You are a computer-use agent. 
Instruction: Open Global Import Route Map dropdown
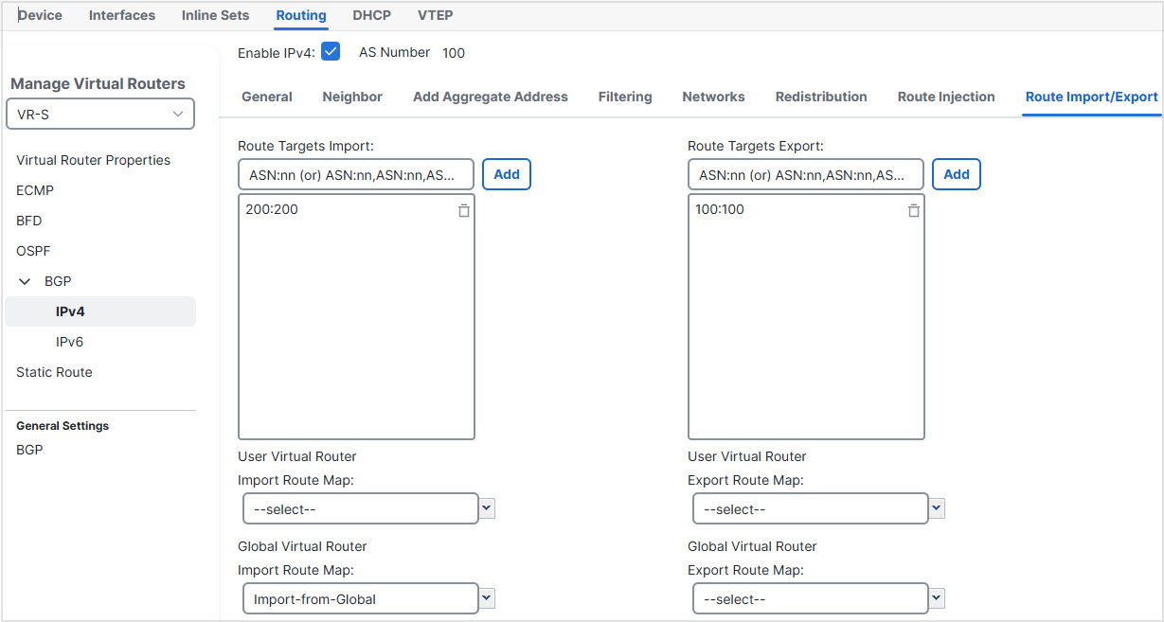coord(486,598)
